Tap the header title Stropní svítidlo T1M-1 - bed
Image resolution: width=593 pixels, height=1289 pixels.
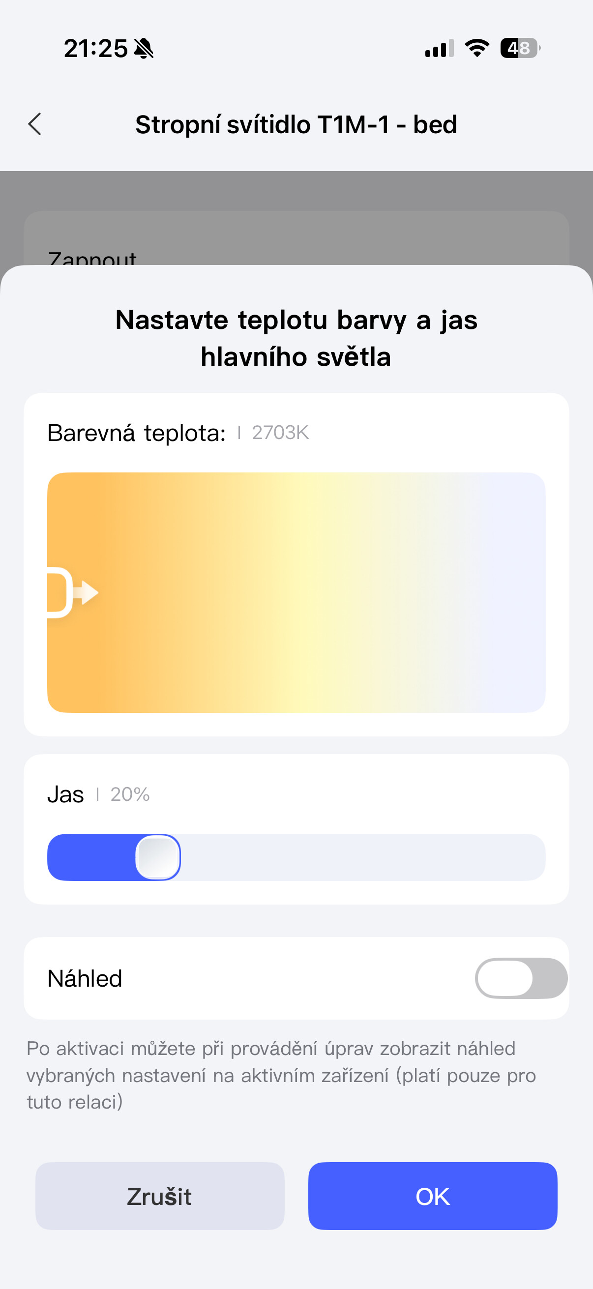(296, 124)
